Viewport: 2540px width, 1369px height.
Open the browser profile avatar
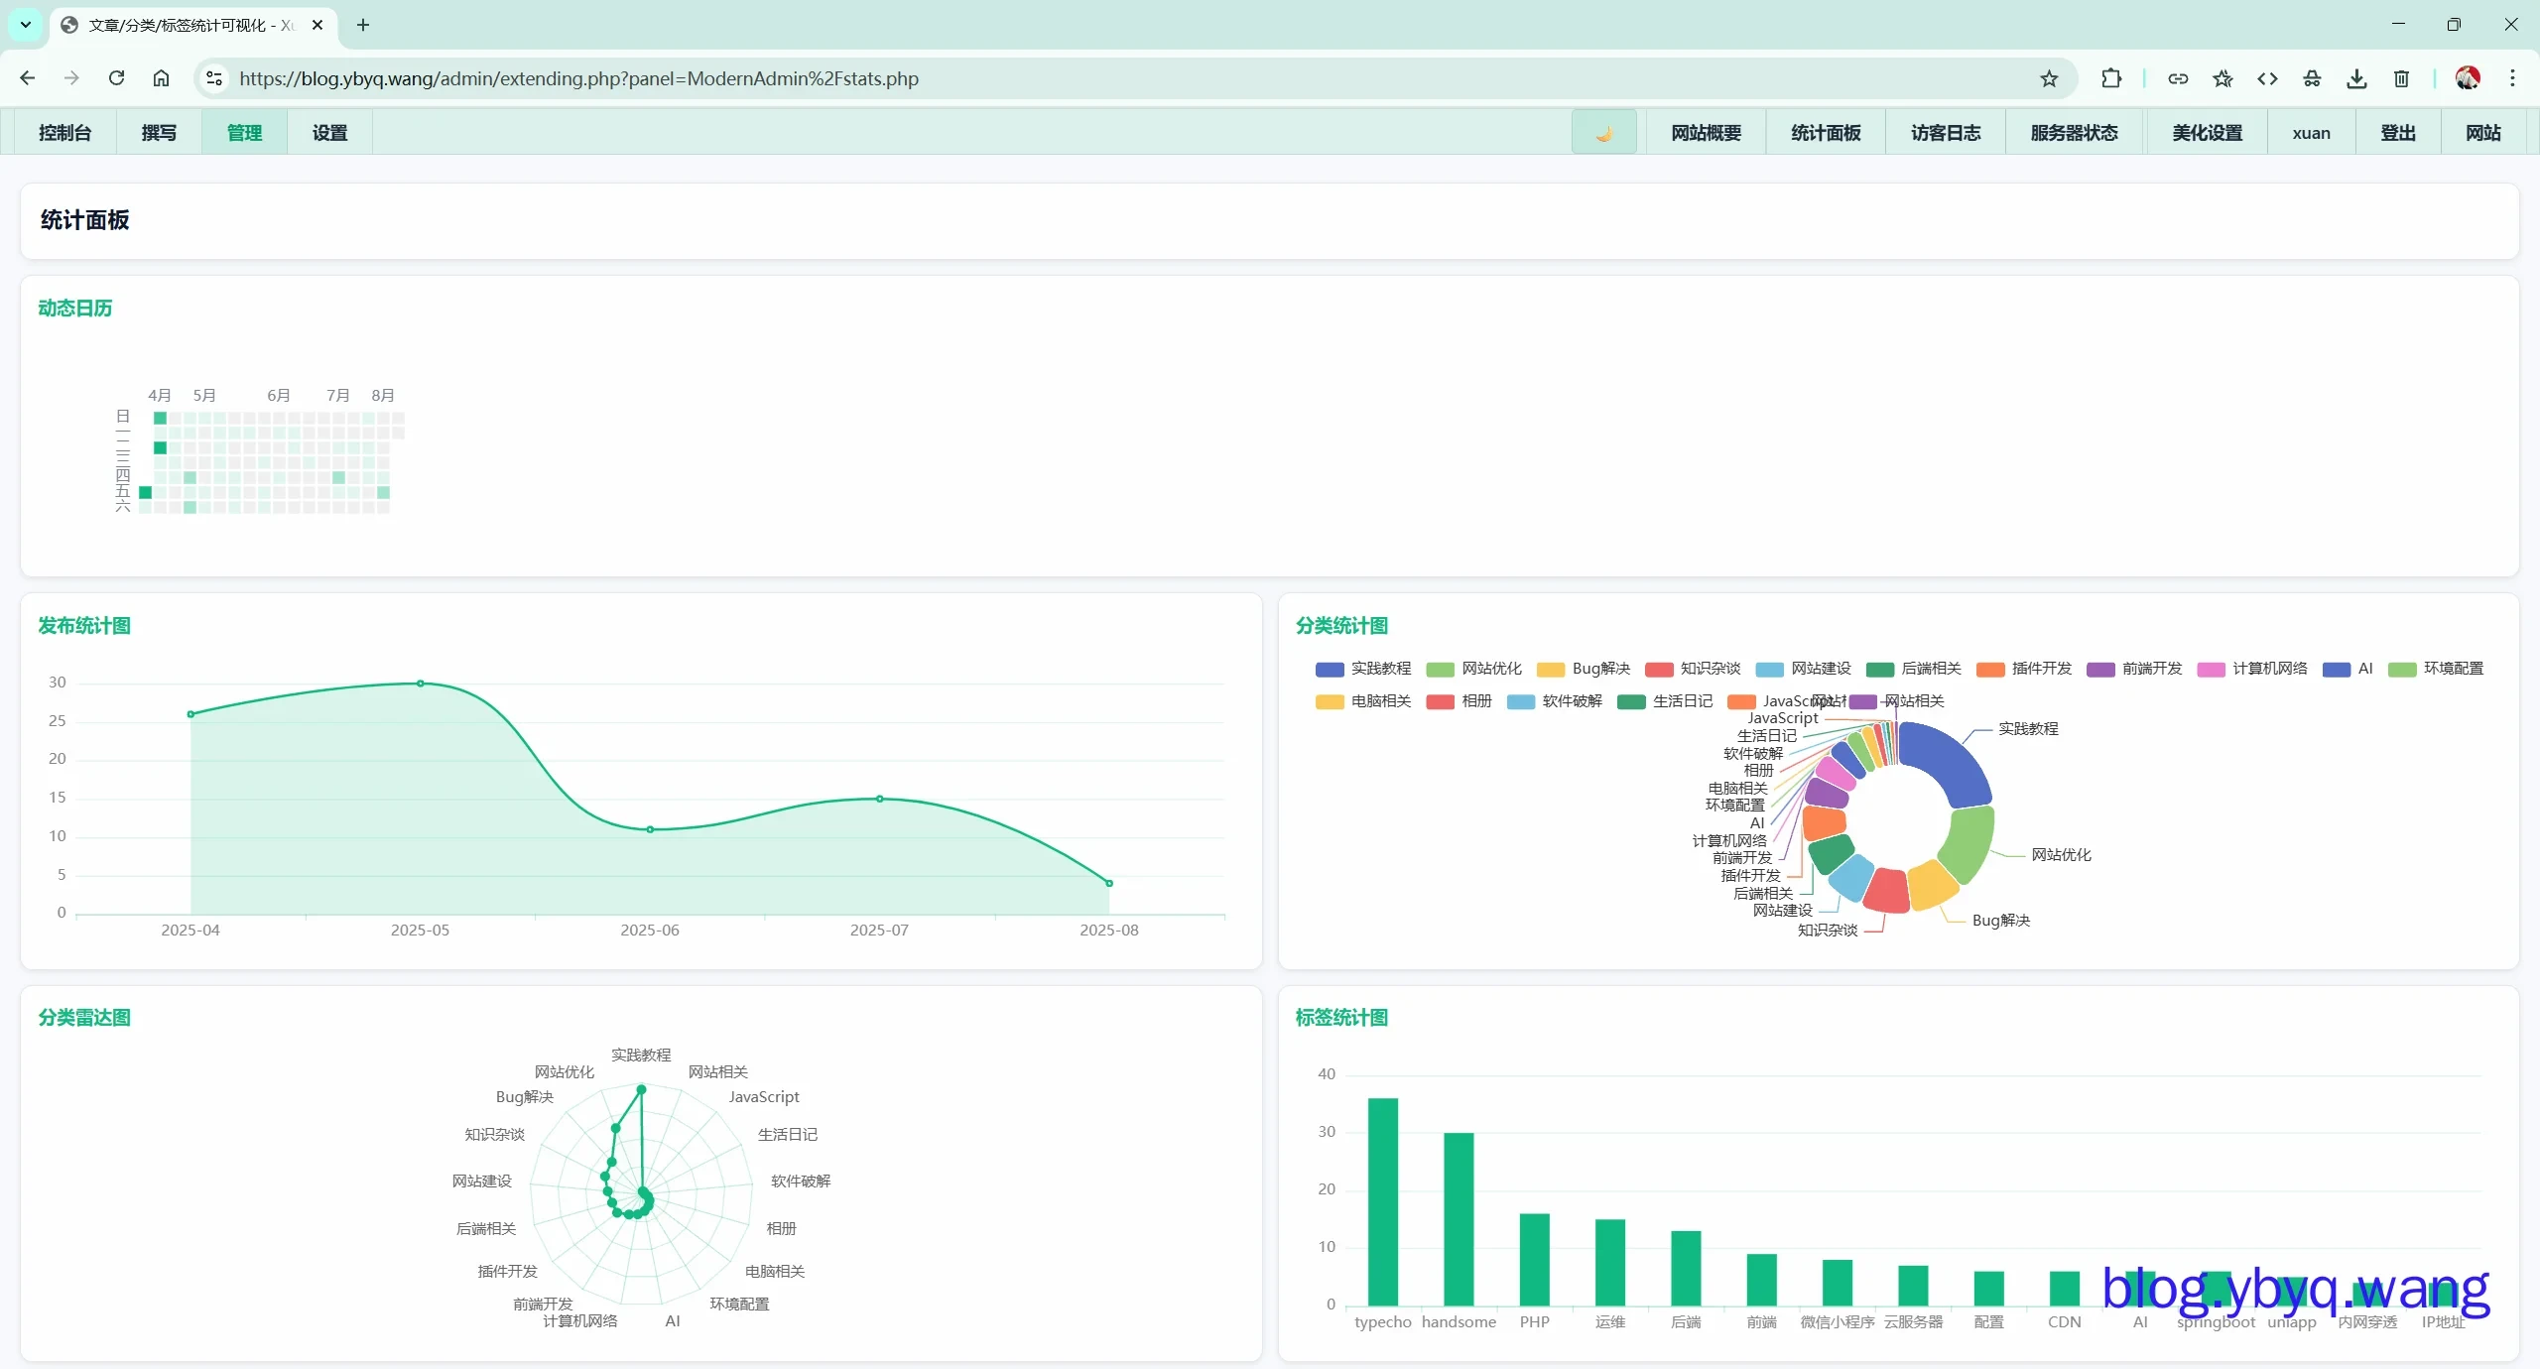(x=2468, y=78)
